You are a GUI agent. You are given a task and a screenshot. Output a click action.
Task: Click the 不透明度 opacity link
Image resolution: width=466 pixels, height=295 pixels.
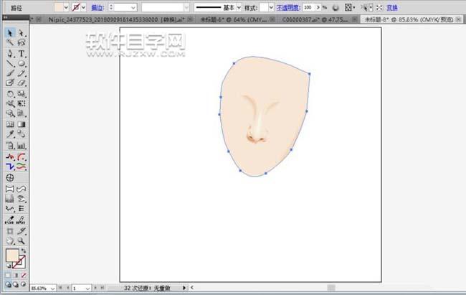[288, 6]
